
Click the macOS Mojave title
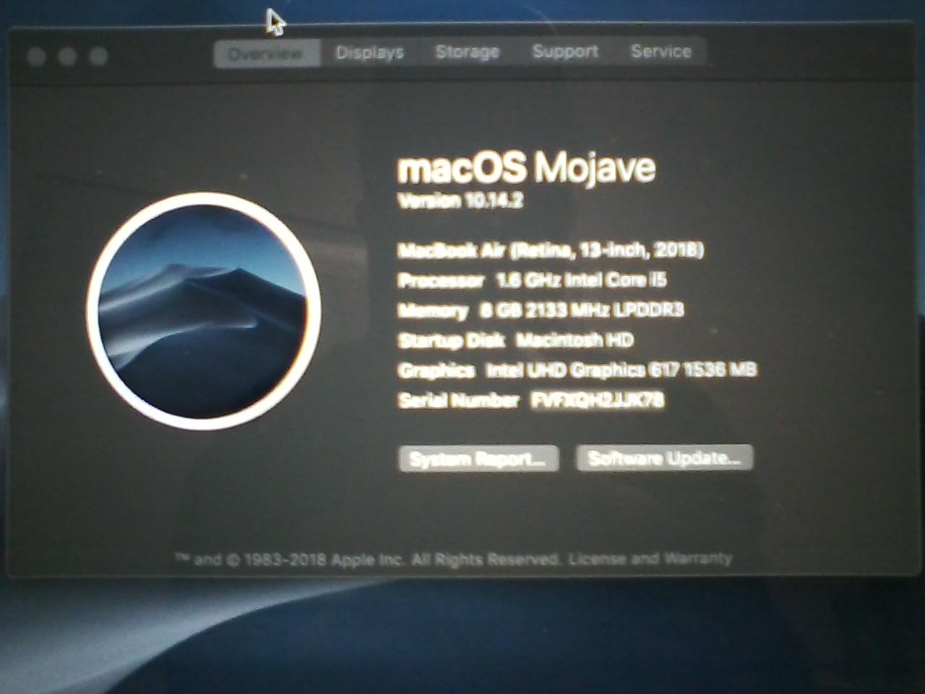527,168
